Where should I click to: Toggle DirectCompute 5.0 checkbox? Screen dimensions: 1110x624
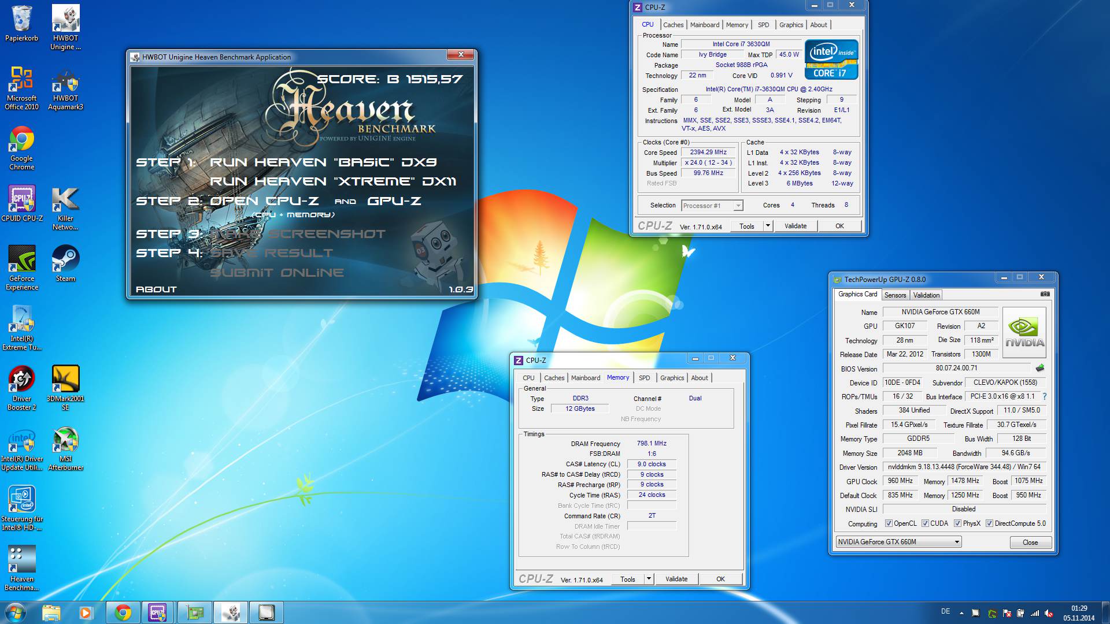coord(990,523)
